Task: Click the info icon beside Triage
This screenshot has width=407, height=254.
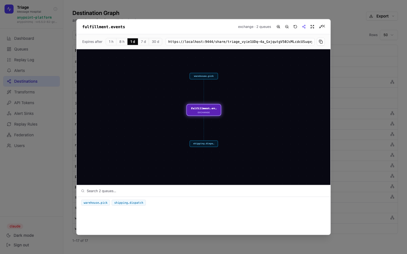Action: pos(55,9)
